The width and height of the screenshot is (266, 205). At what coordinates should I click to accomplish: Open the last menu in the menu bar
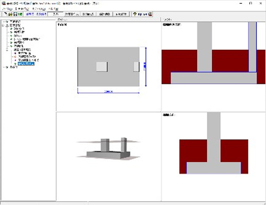click(53, 8)
